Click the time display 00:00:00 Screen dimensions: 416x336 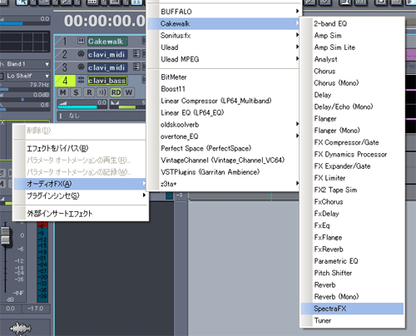[104, 21]
